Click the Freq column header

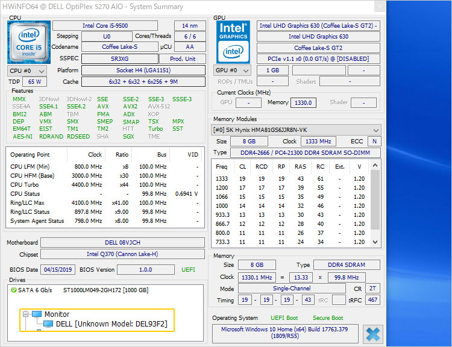221,167
